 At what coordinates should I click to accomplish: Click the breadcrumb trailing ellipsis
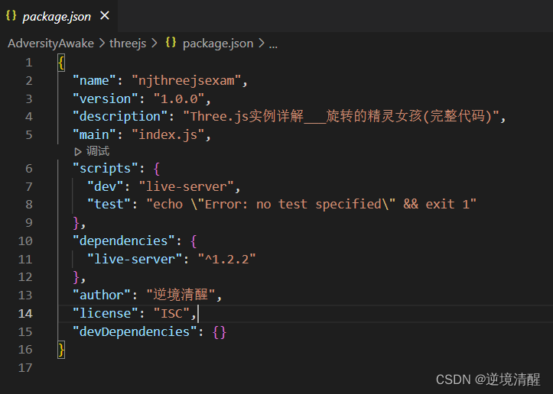(273, 43)
